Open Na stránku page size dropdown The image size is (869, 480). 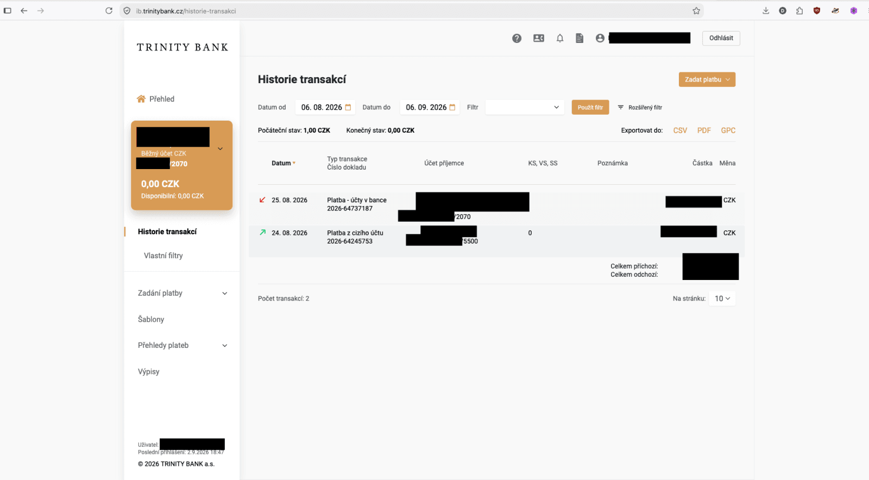[722, 298]
